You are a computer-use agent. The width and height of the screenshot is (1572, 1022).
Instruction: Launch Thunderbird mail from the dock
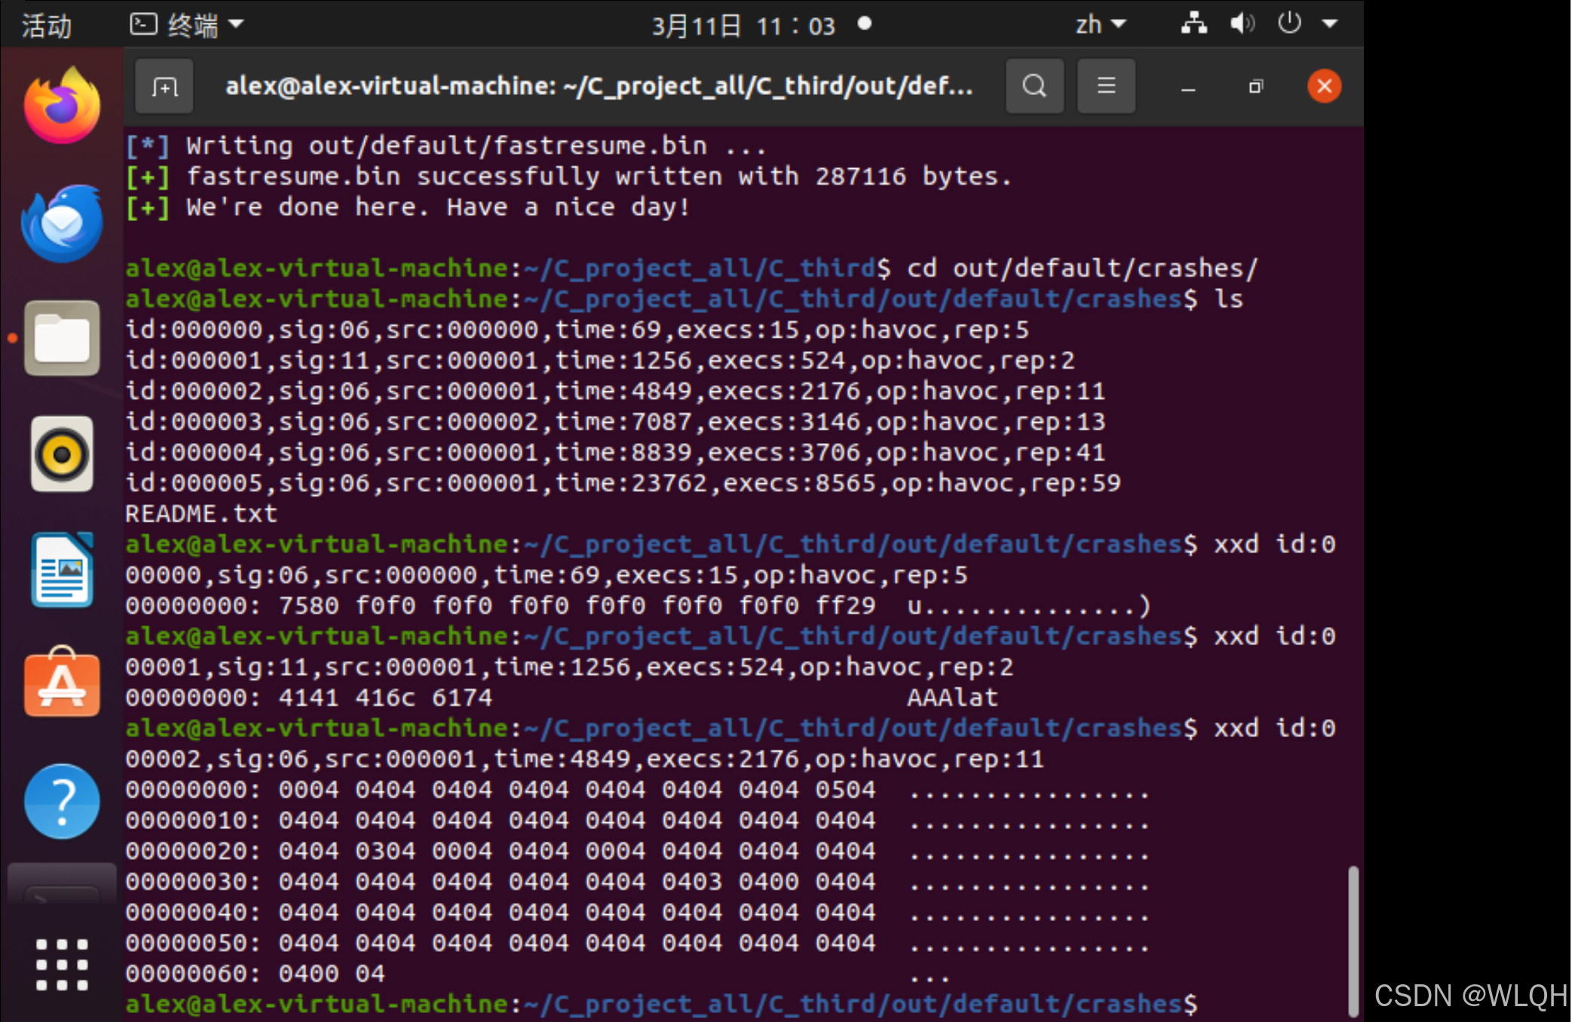coord(62,223)
